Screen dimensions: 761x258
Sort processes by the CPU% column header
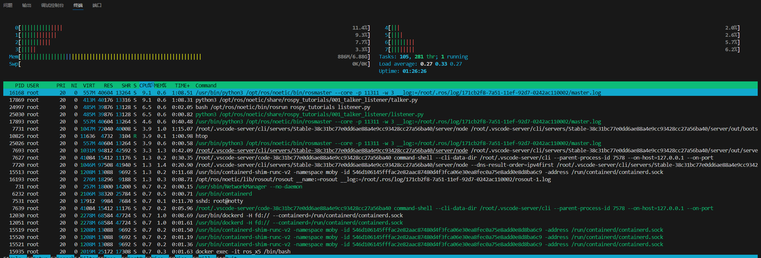coord(145,85)
